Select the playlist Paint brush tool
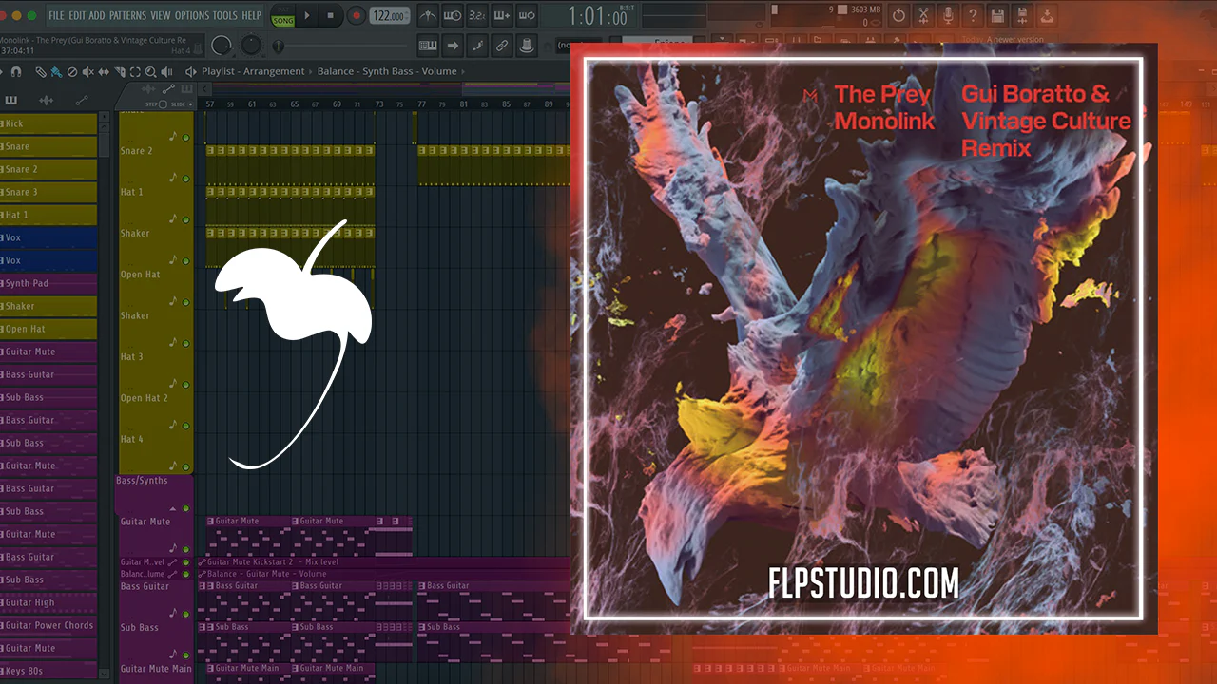 point(56,72)
